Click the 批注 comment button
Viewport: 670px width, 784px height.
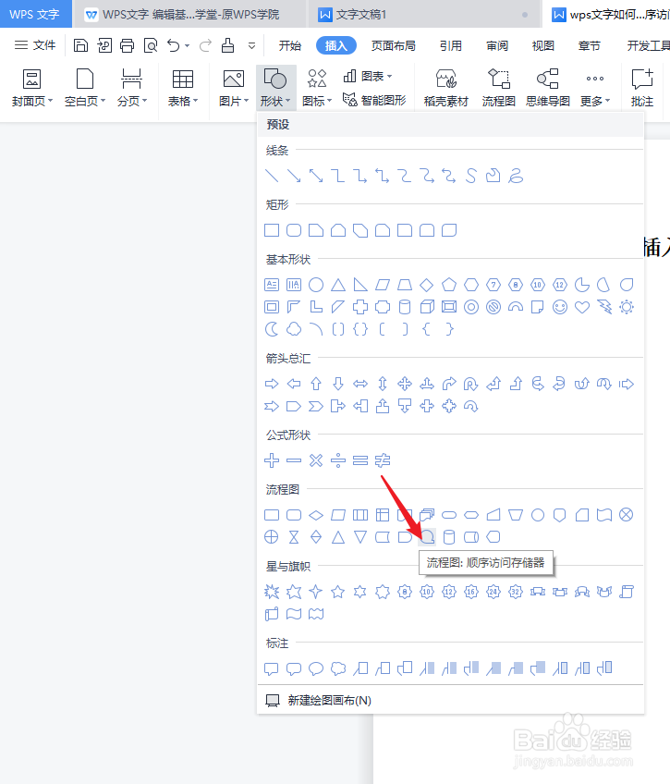pyautogui.click(x=642, y=88)
